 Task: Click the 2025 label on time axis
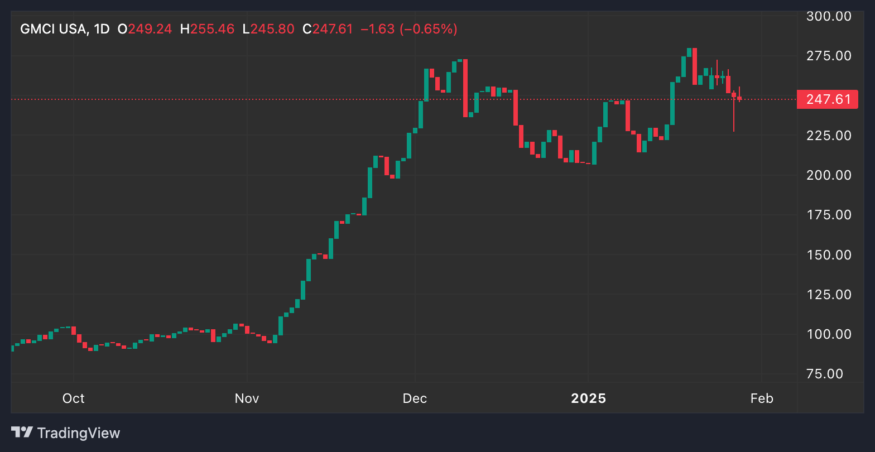click(x=588, y=398)
